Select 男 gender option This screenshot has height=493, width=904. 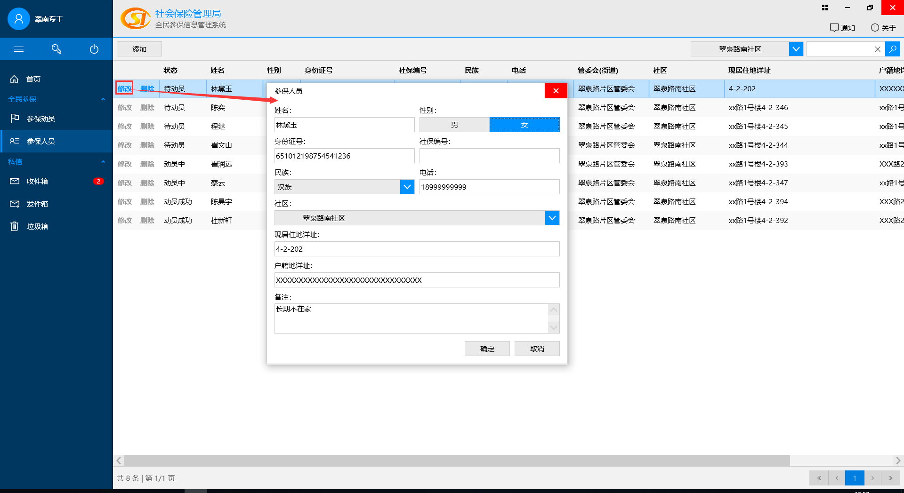454,125
